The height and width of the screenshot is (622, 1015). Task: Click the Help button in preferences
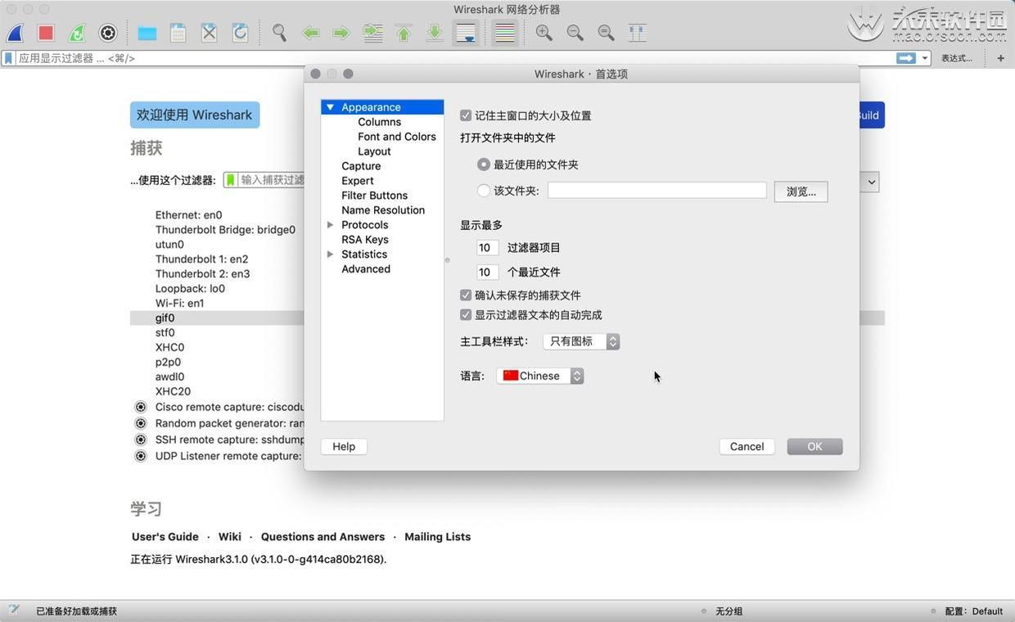(344, 446)
